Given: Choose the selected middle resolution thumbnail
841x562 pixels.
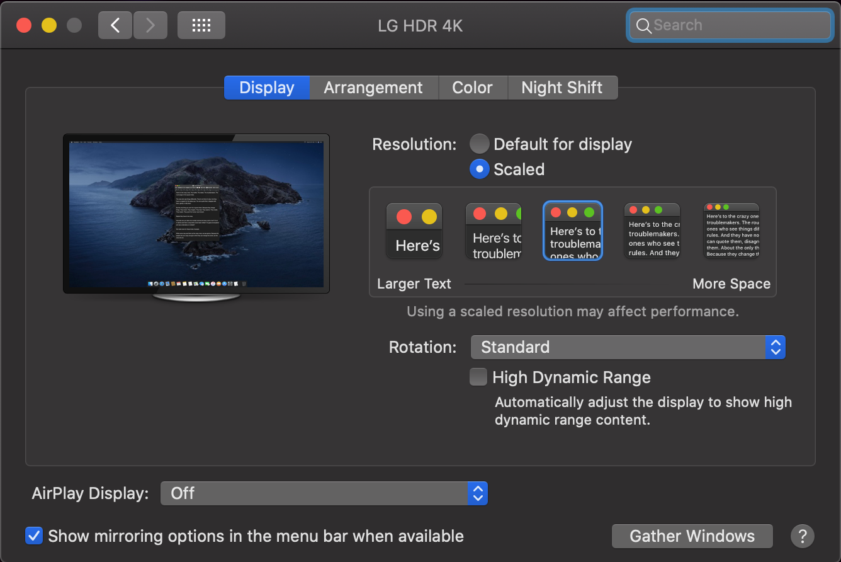Looking at the screenshot, I should 573,231.
